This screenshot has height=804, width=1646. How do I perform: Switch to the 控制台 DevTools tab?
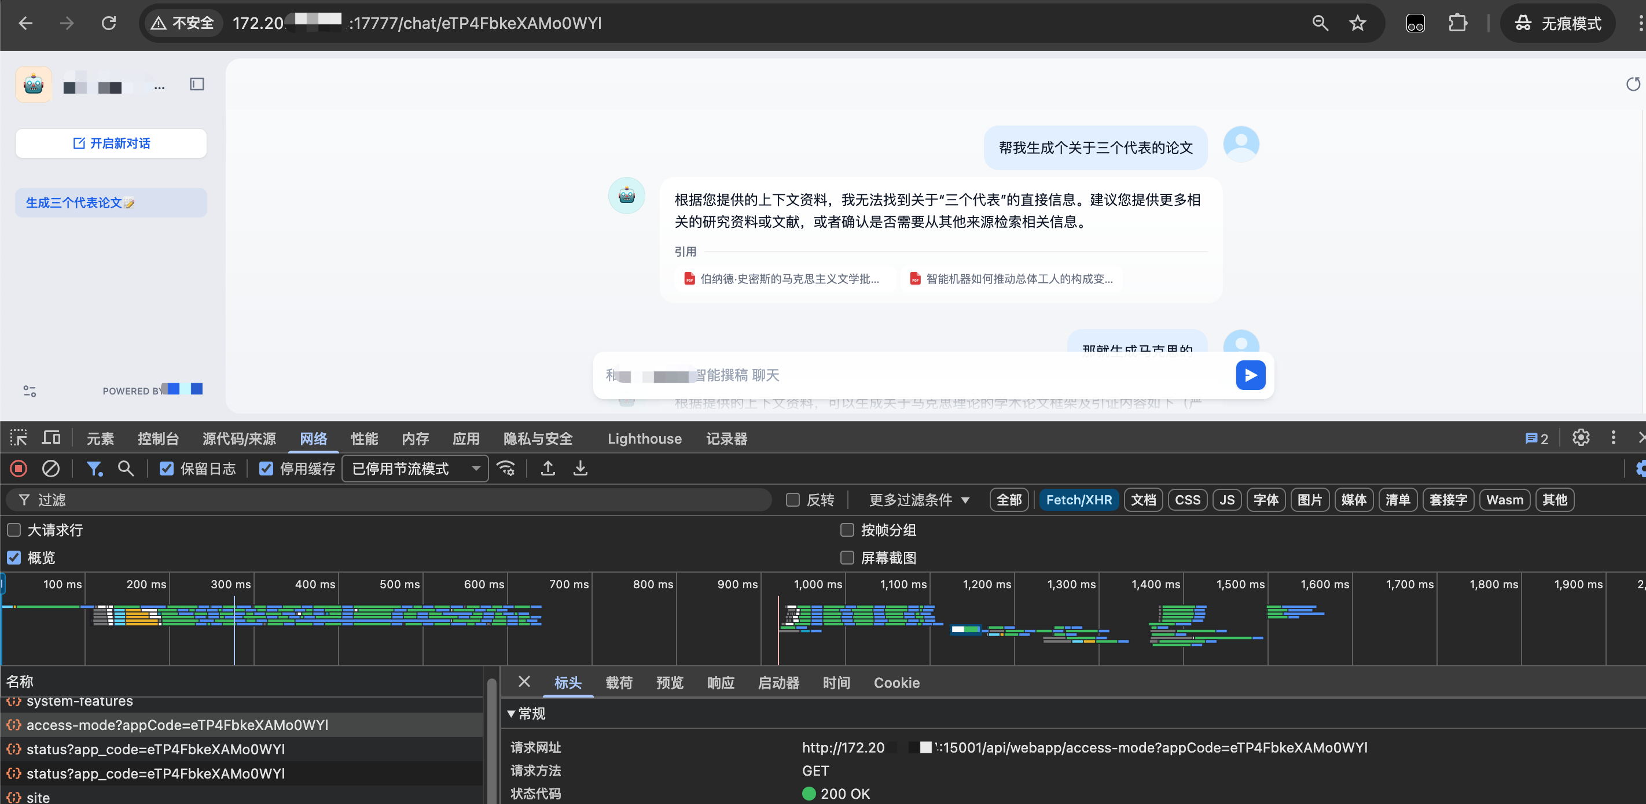[158, 438]
